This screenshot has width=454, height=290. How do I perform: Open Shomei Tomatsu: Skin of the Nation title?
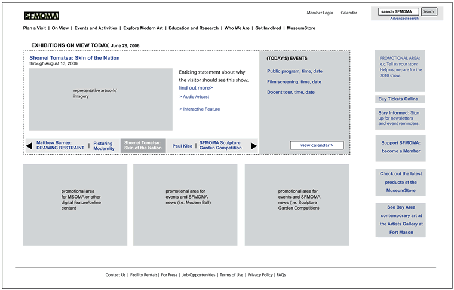point(75,58)
